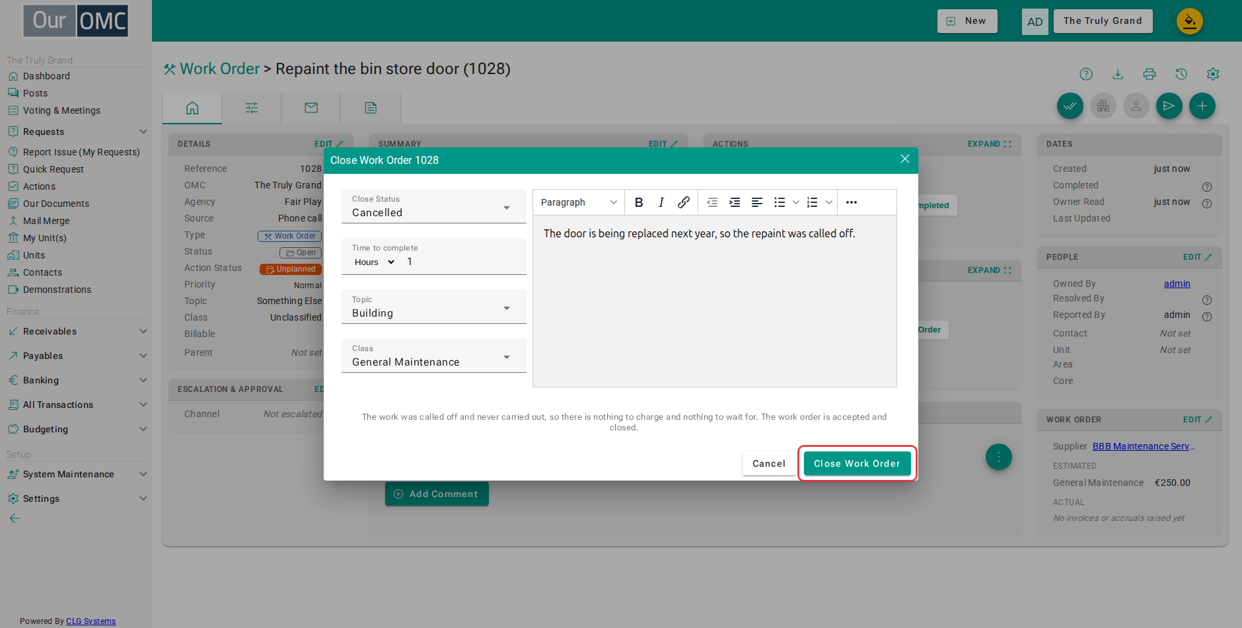Viewport: 1242px width, 628px height.
Task: Open the text alignment tool
Action: [757, 202]
